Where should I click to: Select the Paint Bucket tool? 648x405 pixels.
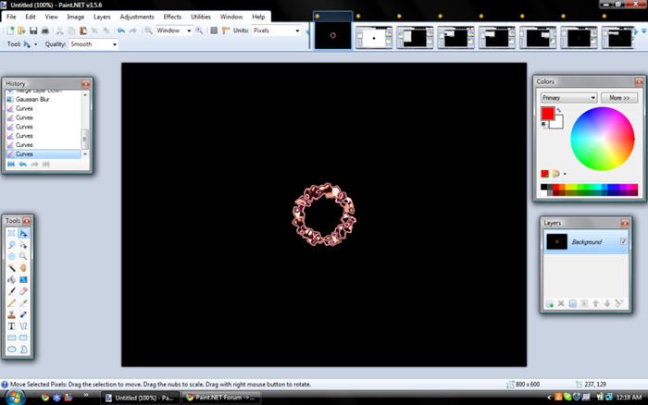[x=11, y=279]
